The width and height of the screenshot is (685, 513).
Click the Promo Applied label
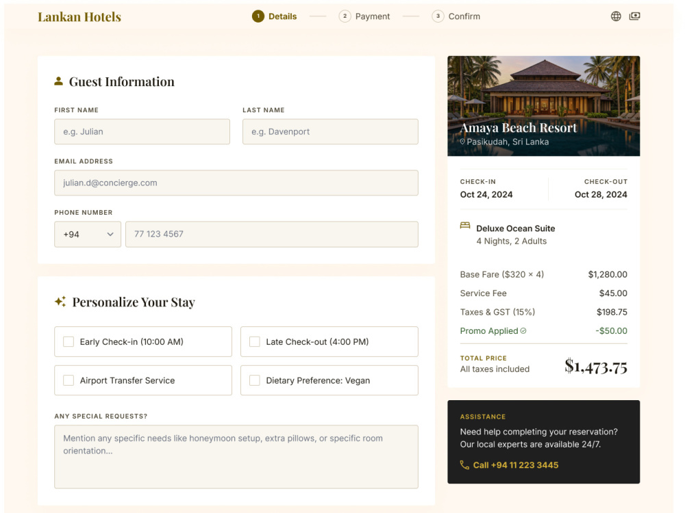(x=489, y=330)
